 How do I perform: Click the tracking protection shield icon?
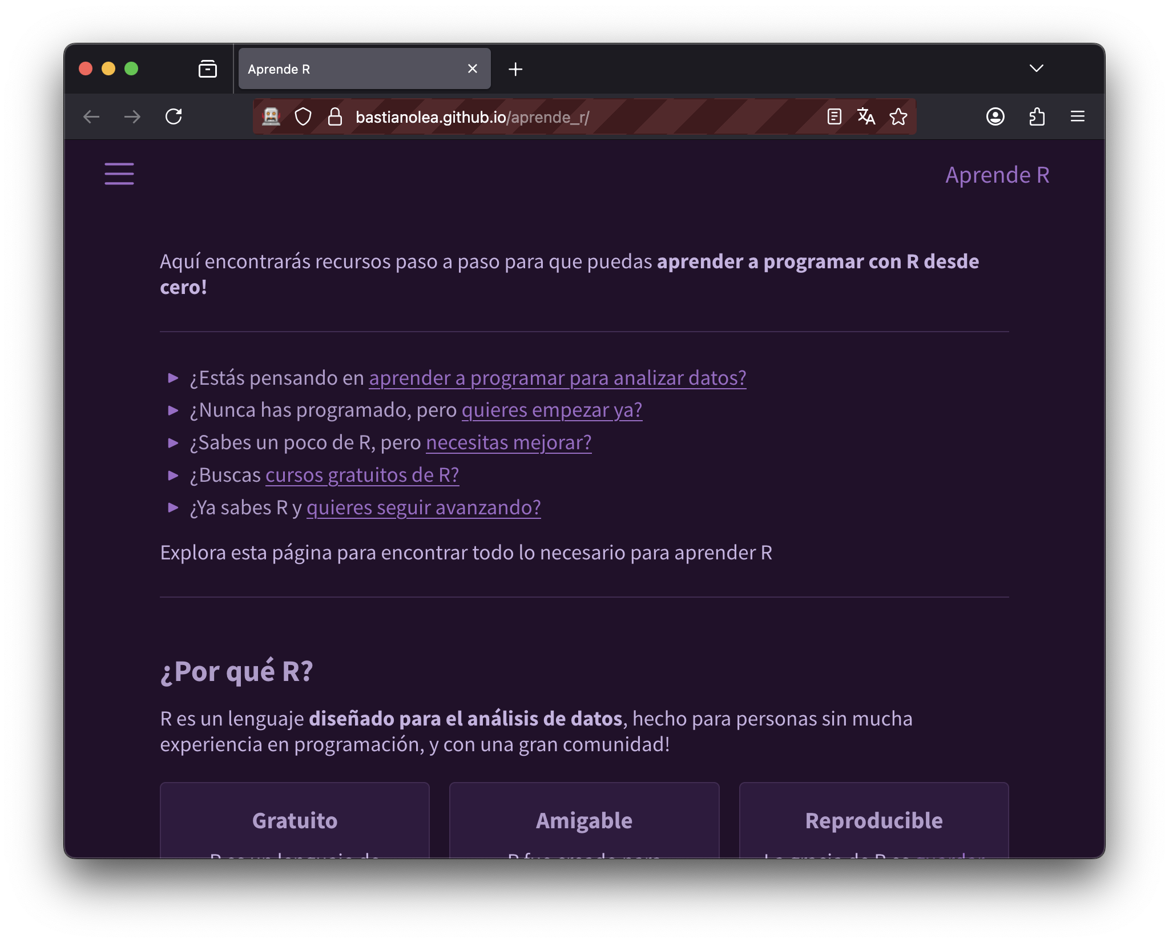click(x=303, y=117)
